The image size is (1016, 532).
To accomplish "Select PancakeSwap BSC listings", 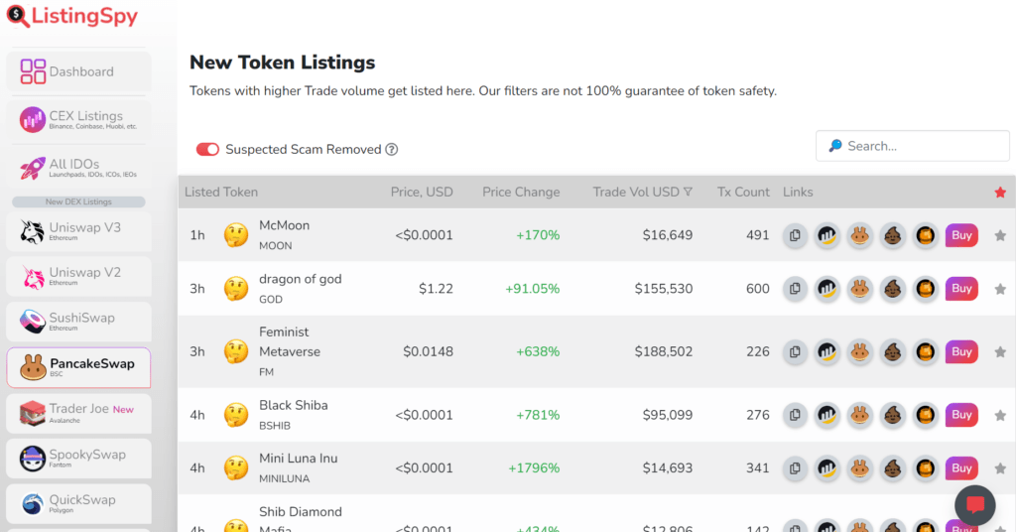I will coord(79,367).
